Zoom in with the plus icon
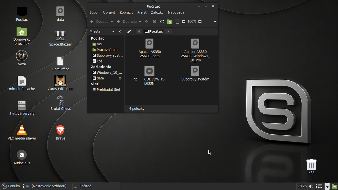338x190 pixels. pos(200,22)
